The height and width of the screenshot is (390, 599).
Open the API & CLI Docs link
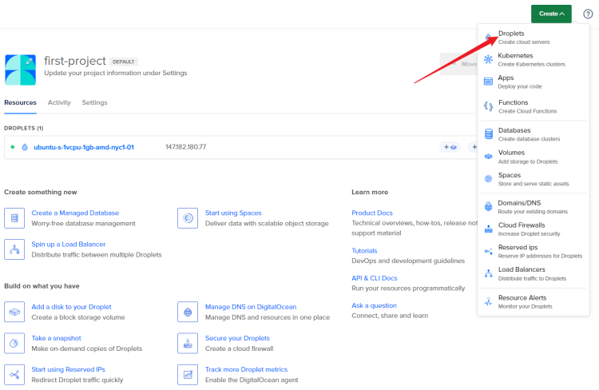point(375,278)
